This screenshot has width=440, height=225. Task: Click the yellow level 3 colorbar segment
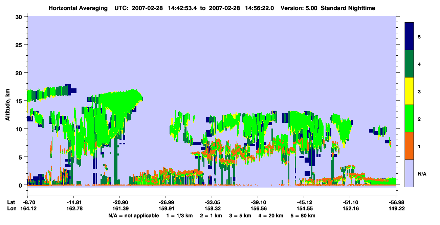coord(409,91)
